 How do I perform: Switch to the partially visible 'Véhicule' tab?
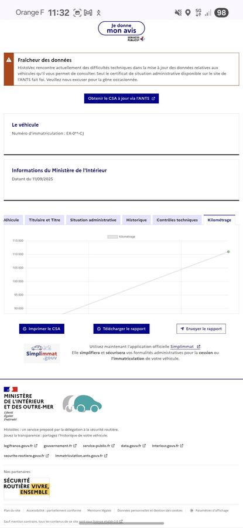point(13,220)
